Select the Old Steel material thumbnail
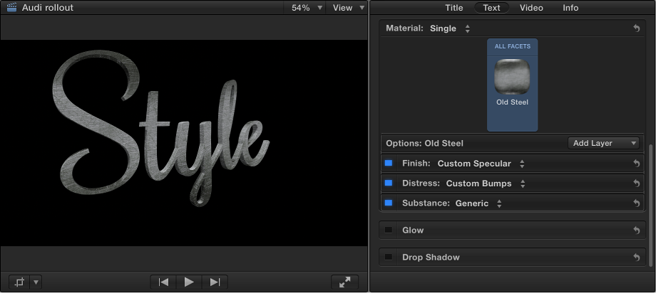The image size is (656, 293). [512, 77]
